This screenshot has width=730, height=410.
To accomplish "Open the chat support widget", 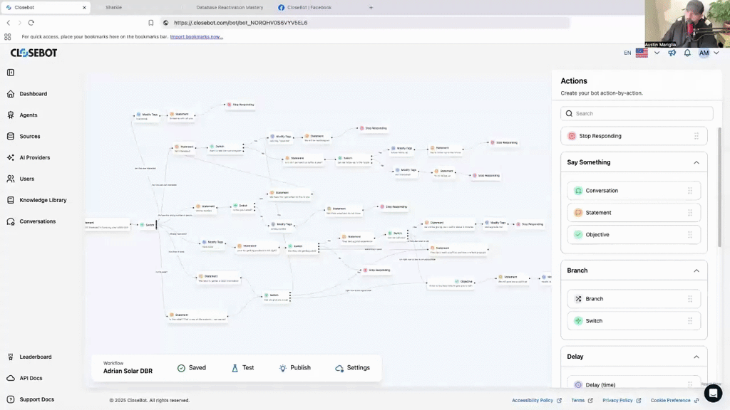I will coord(713,393).
